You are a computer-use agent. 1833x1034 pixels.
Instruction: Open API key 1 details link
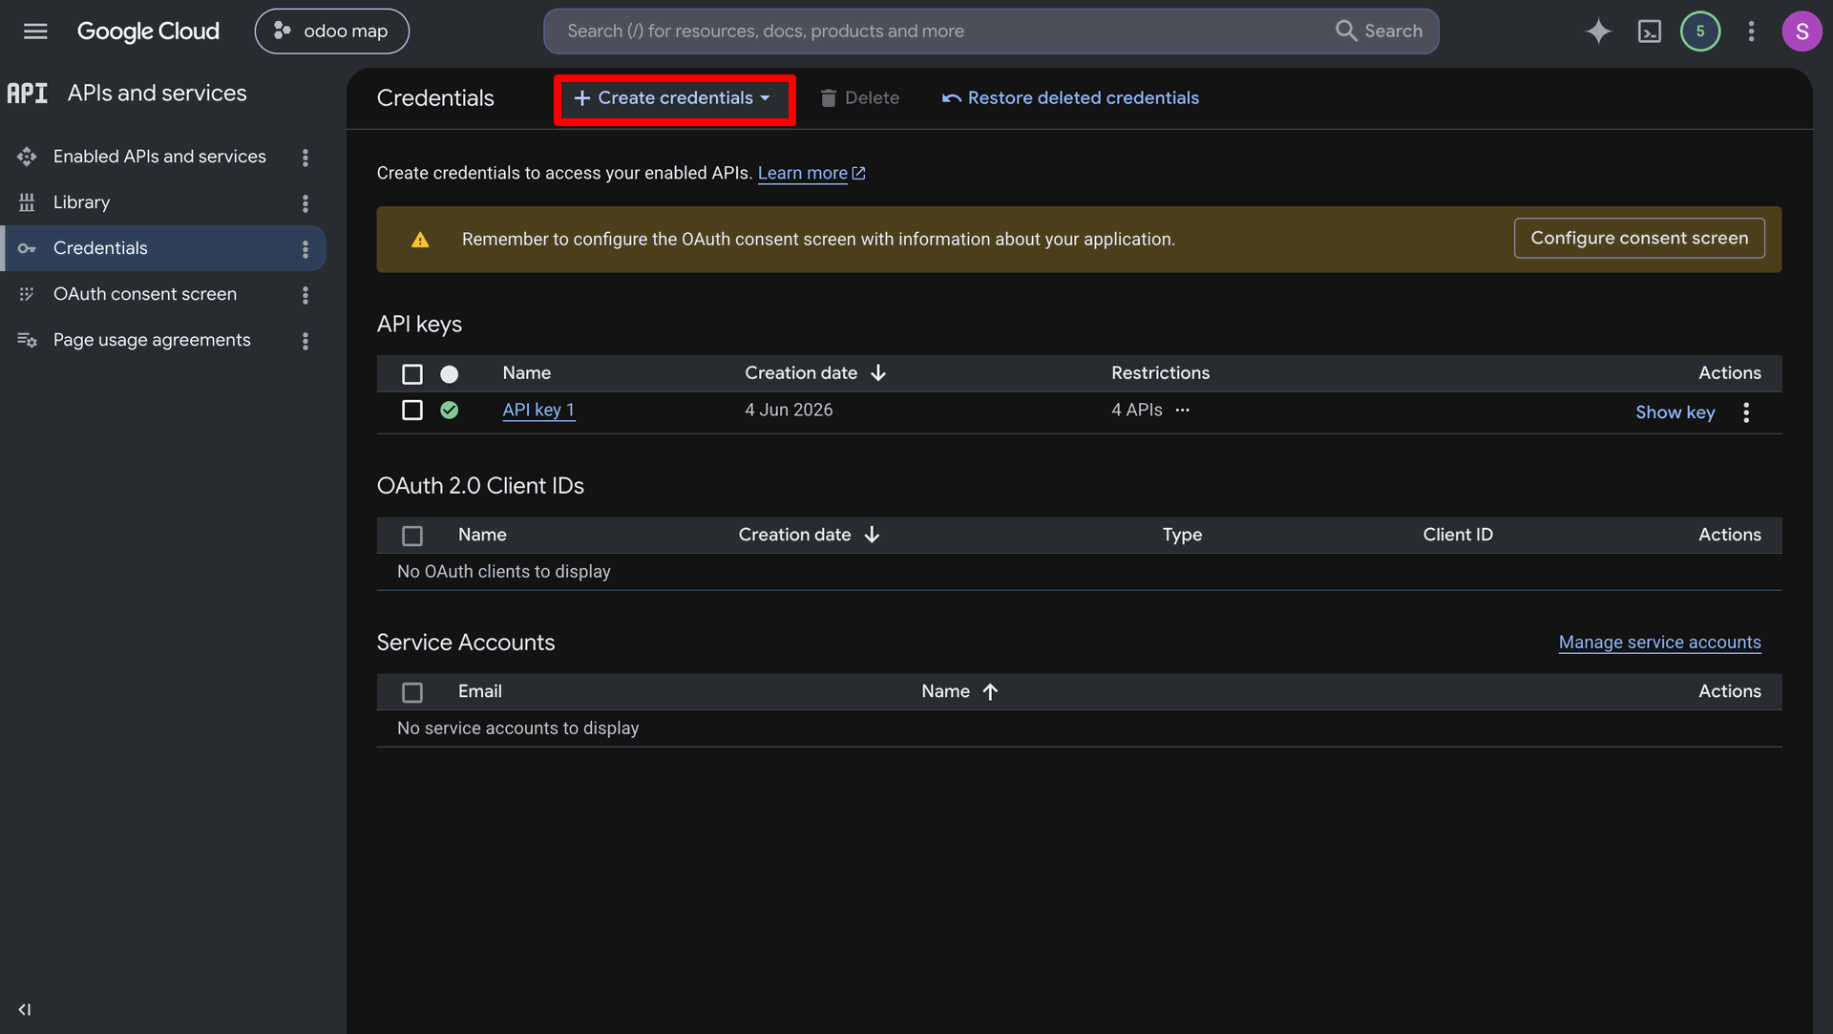coord(538,410)
